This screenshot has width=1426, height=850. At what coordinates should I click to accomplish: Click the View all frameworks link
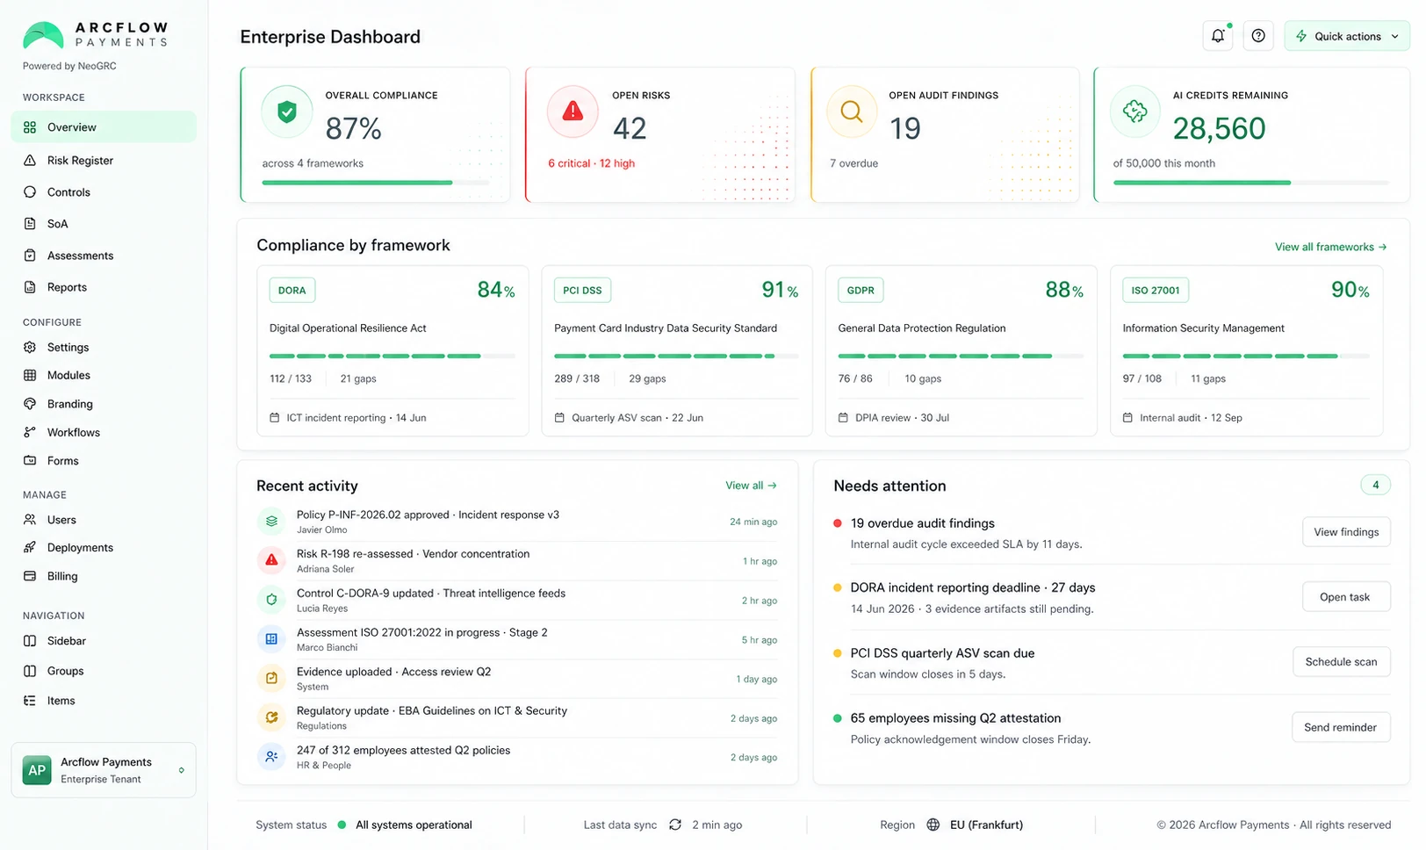click(x=1330, y=247)
